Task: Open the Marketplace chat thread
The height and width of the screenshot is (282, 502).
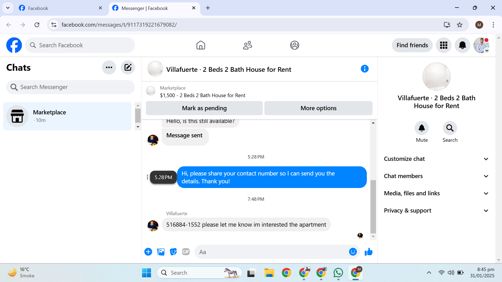Action: 67,116
